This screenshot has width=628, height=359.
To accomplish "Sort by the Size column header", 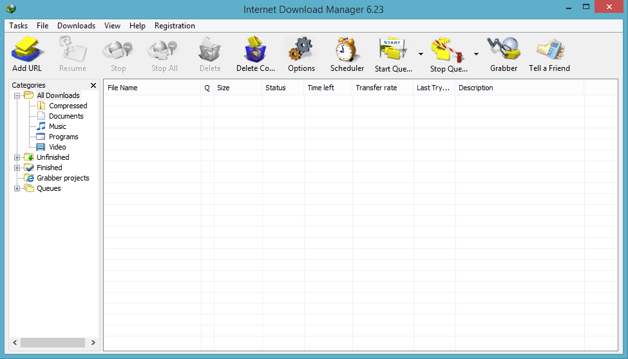I will point(238,88).
